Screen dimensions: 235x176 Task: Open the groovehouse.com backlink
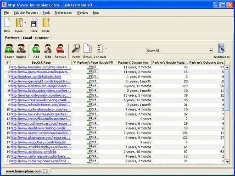[x=41, y=72]
